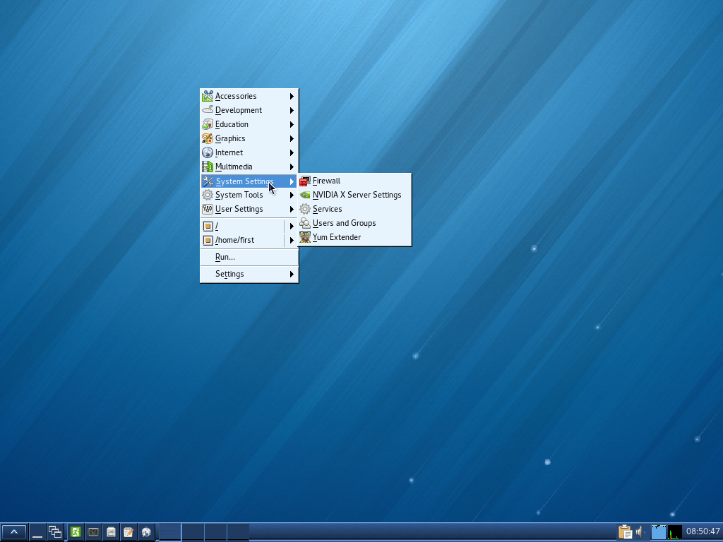
Task: Open the User Settings submenu
Action: 249,209
